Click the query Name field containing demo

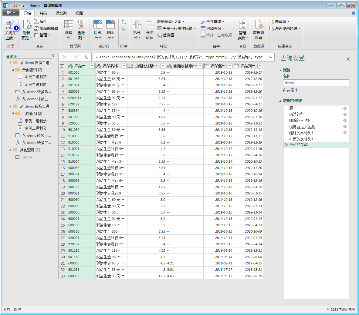click(x=316, y=83)
